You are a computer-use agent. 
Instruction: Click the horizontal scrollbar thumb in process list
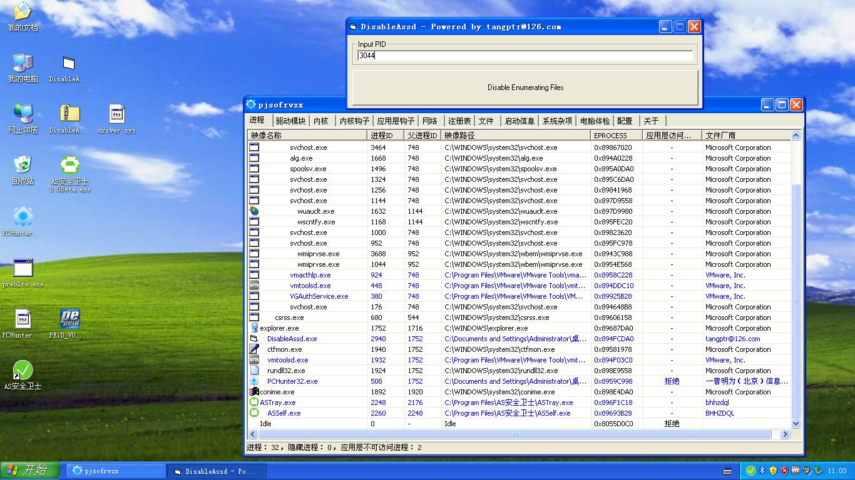click(x=515, y=434)
